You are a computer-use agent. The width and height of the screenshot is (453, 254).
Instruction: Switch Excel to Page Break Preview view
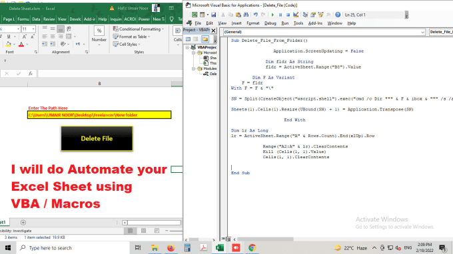point(157,231)
